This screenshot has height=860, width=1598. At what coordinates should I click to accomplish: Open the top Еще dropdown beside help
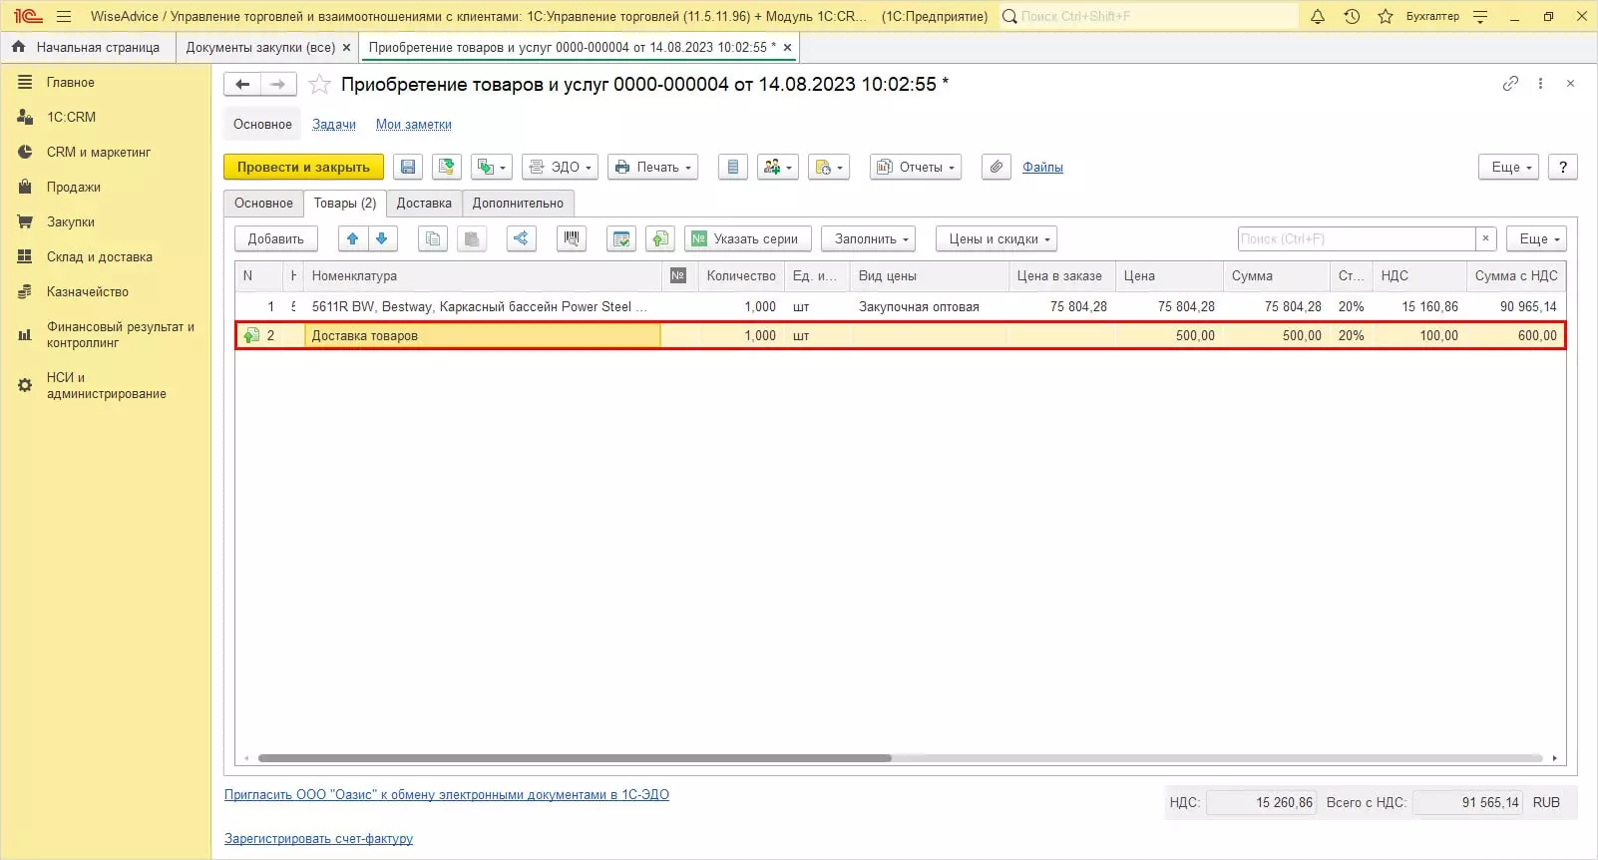coord(1510,167)
